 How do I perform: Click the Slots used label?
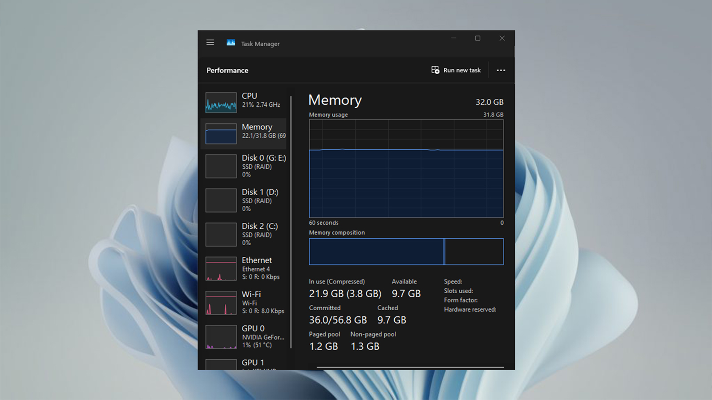458,291
